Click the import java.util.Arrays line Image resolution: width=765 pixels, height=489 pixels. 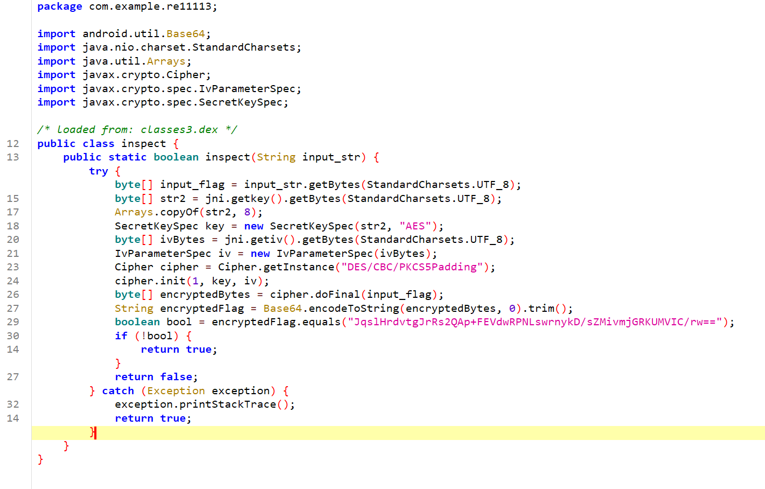pyautogui.click(x=114, y=61)
